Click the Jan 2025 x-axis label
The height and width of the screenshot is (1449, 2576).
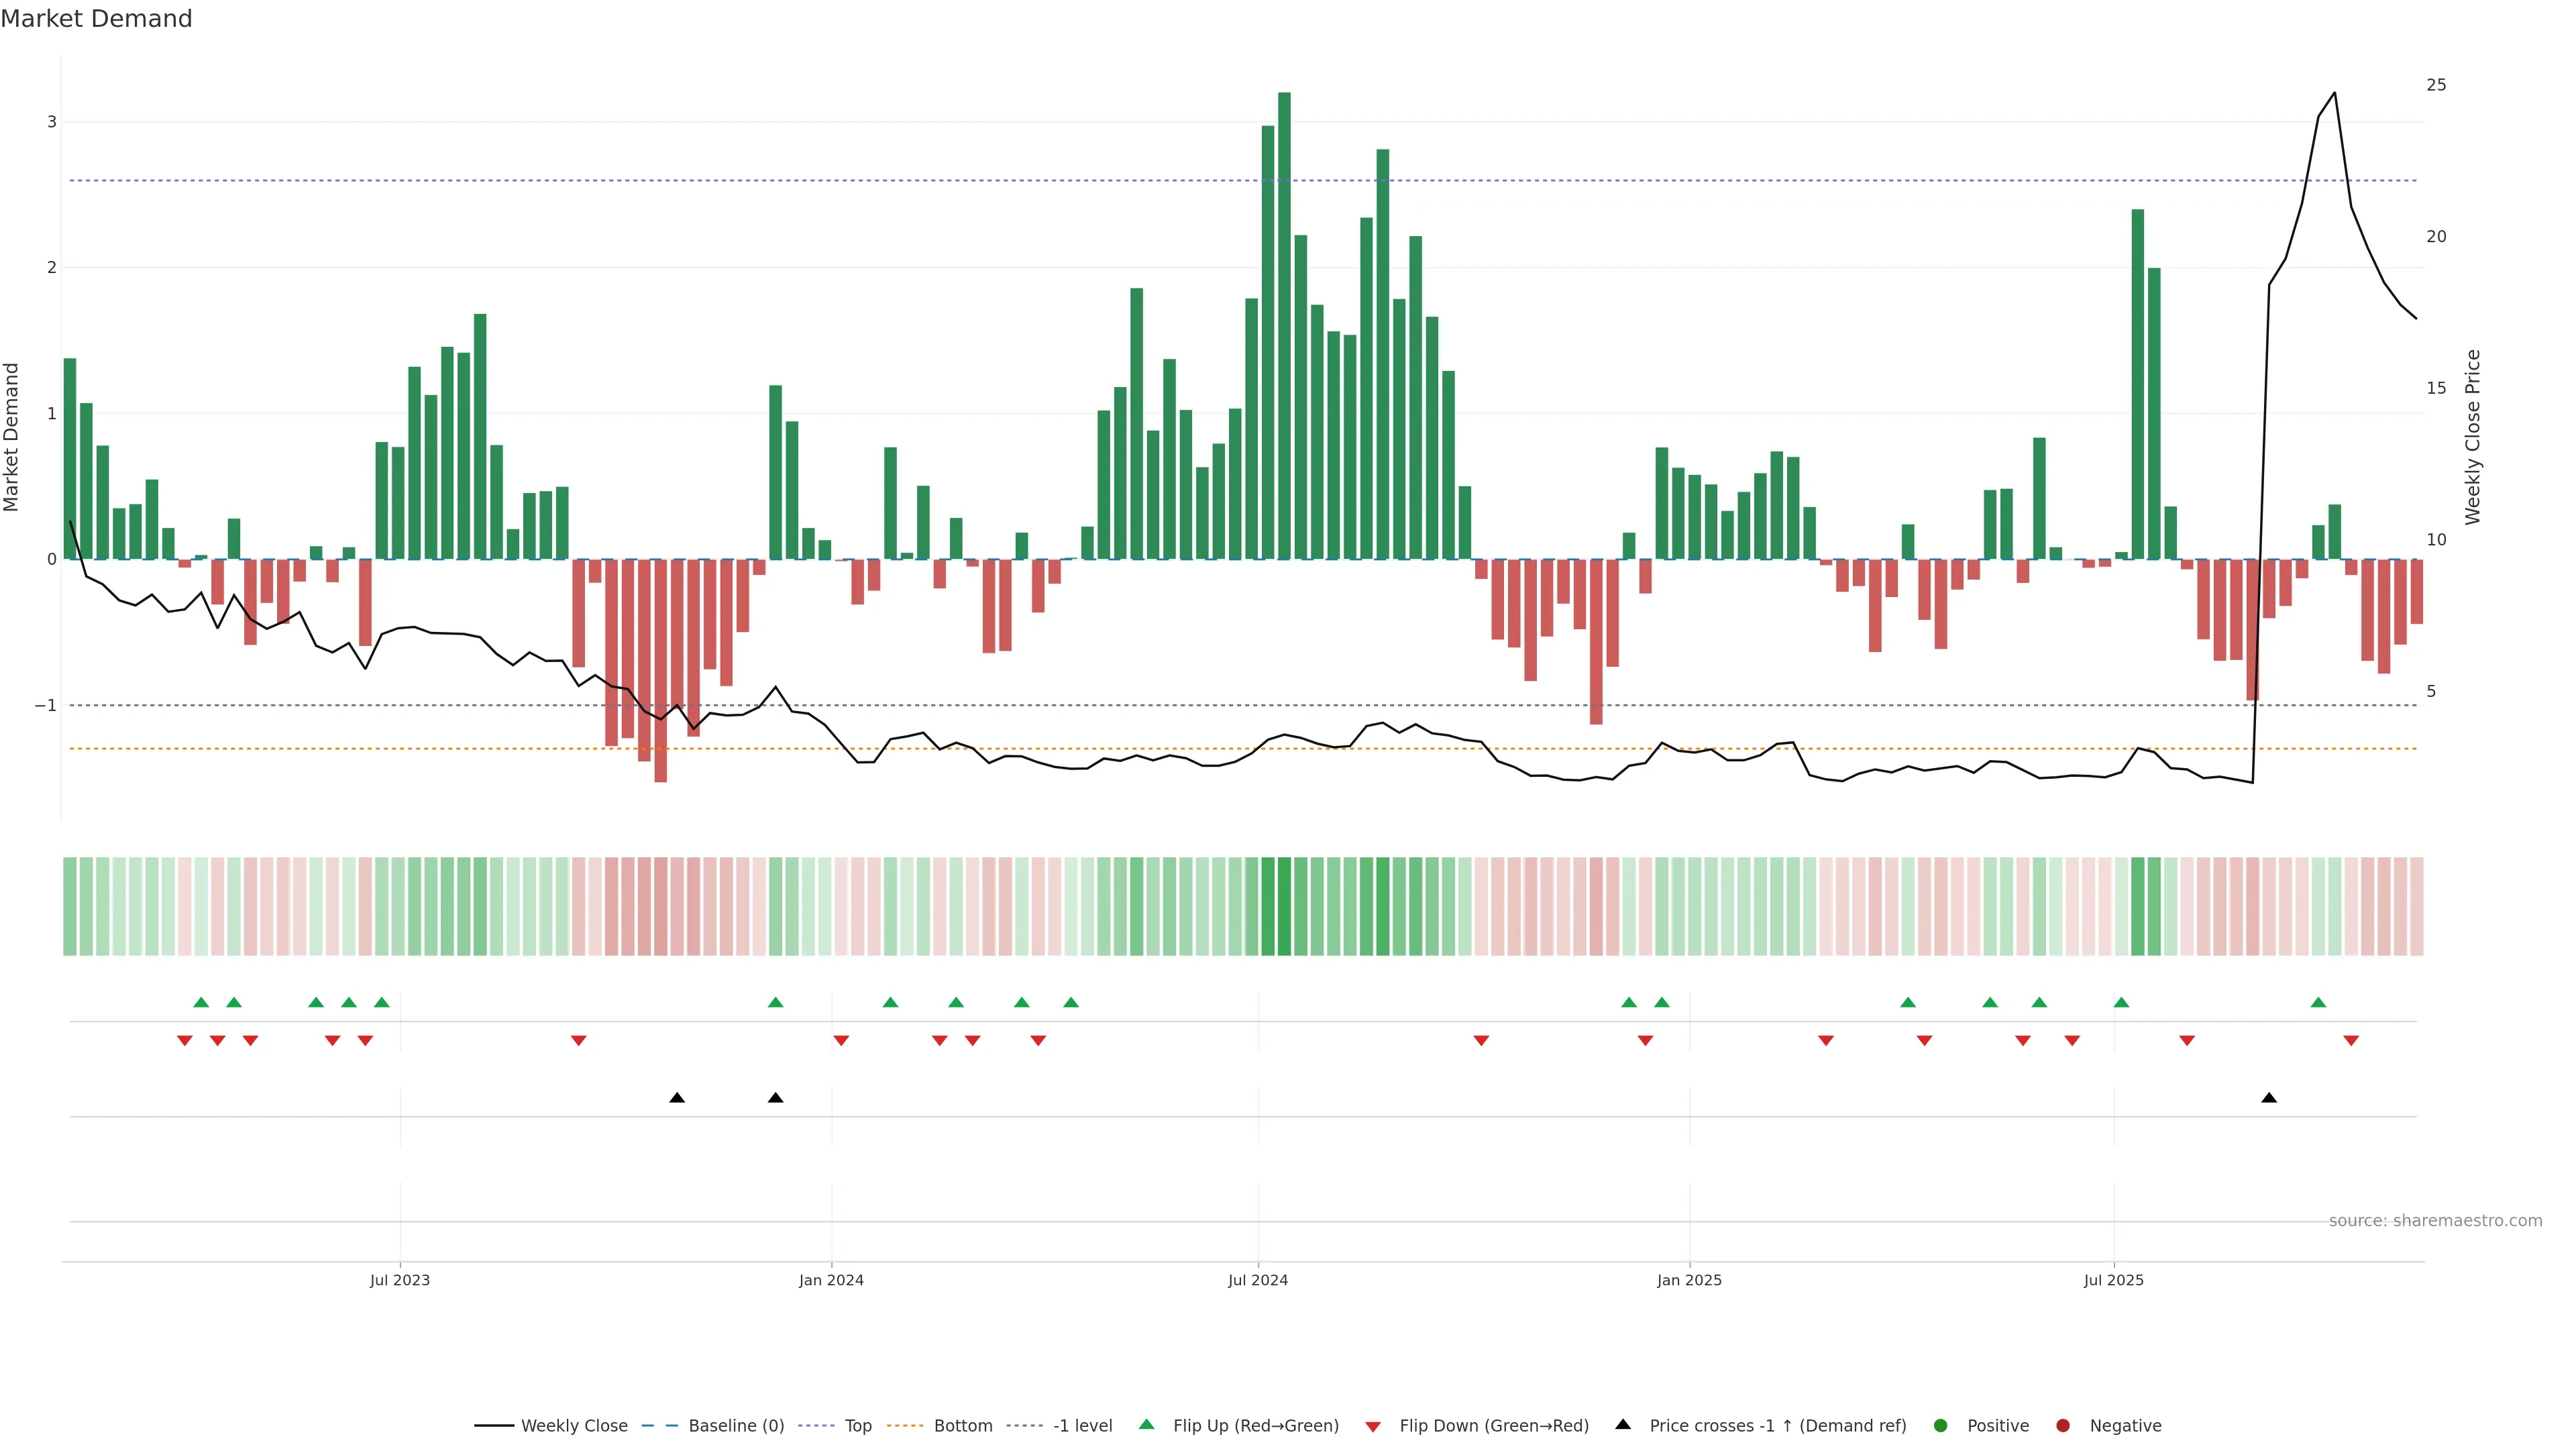pyautogui.click(x=1689, y=1280)
